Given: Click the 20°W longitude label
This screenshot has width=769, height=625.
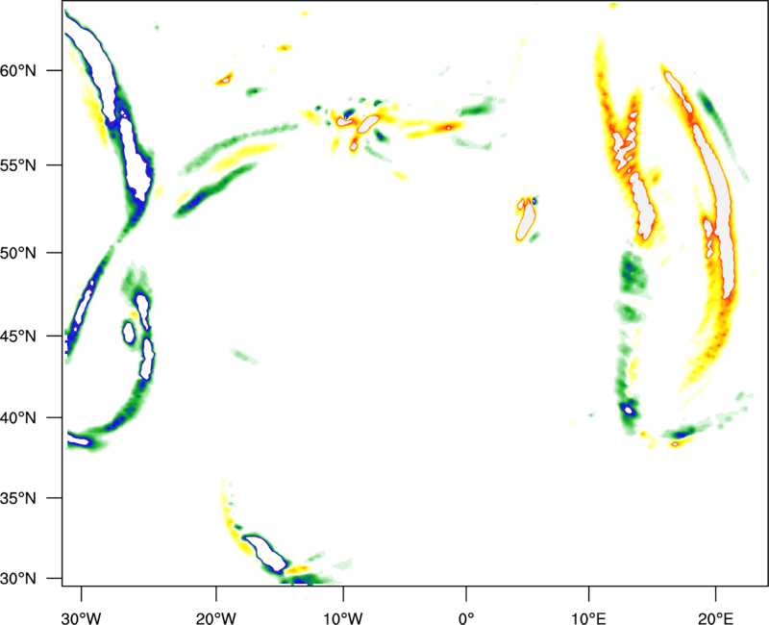Looking at the screenshot, I should [215, 618].
